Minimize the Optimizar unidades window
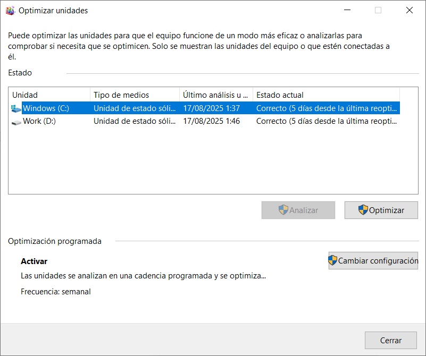The height and width of the screenshot is (356, 426). click(347, 10)
